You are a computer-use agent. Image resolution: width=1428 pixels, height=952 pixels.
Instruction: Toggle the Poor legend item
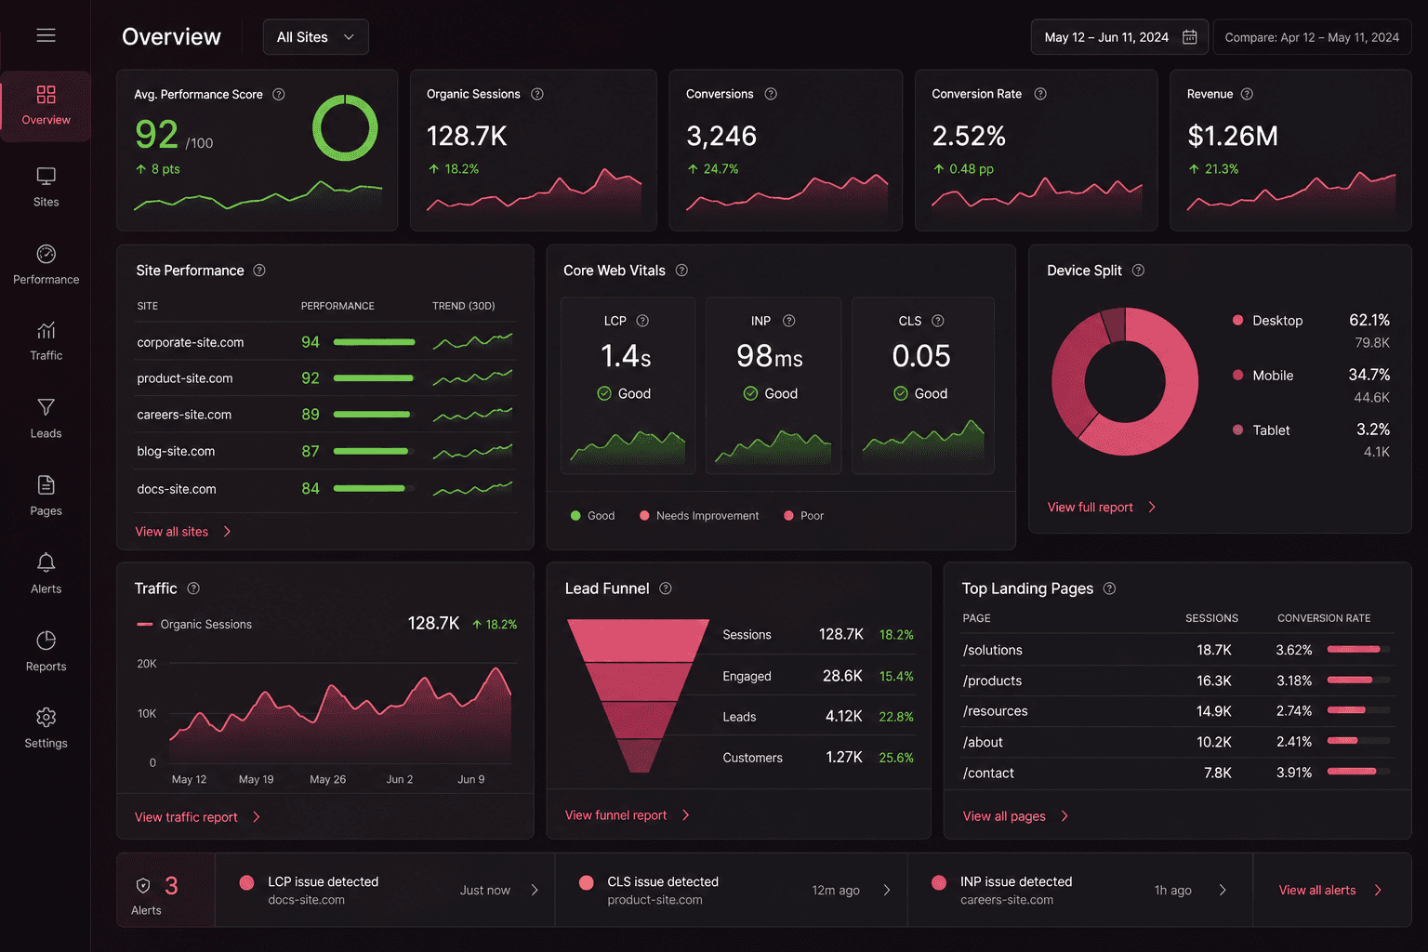(803, 515)
